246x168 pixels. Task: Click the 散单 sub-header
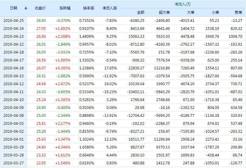coord(238,12)
